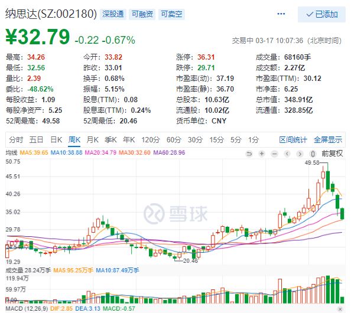Click the MA60:28.96 moving average label
This screenshot has height=313, width=351.
pyautogui.click(x=169, y=152)
